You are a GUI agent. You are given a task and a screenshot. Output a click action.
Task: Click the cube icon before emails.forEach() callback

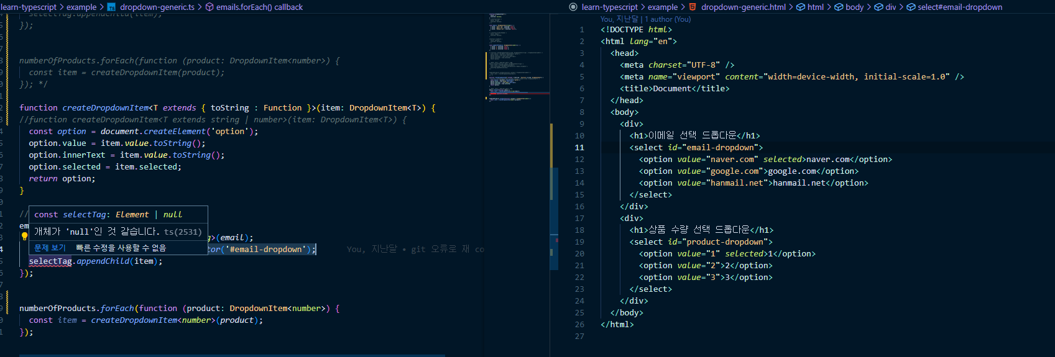pyautogui.click(x=210, y=7)
